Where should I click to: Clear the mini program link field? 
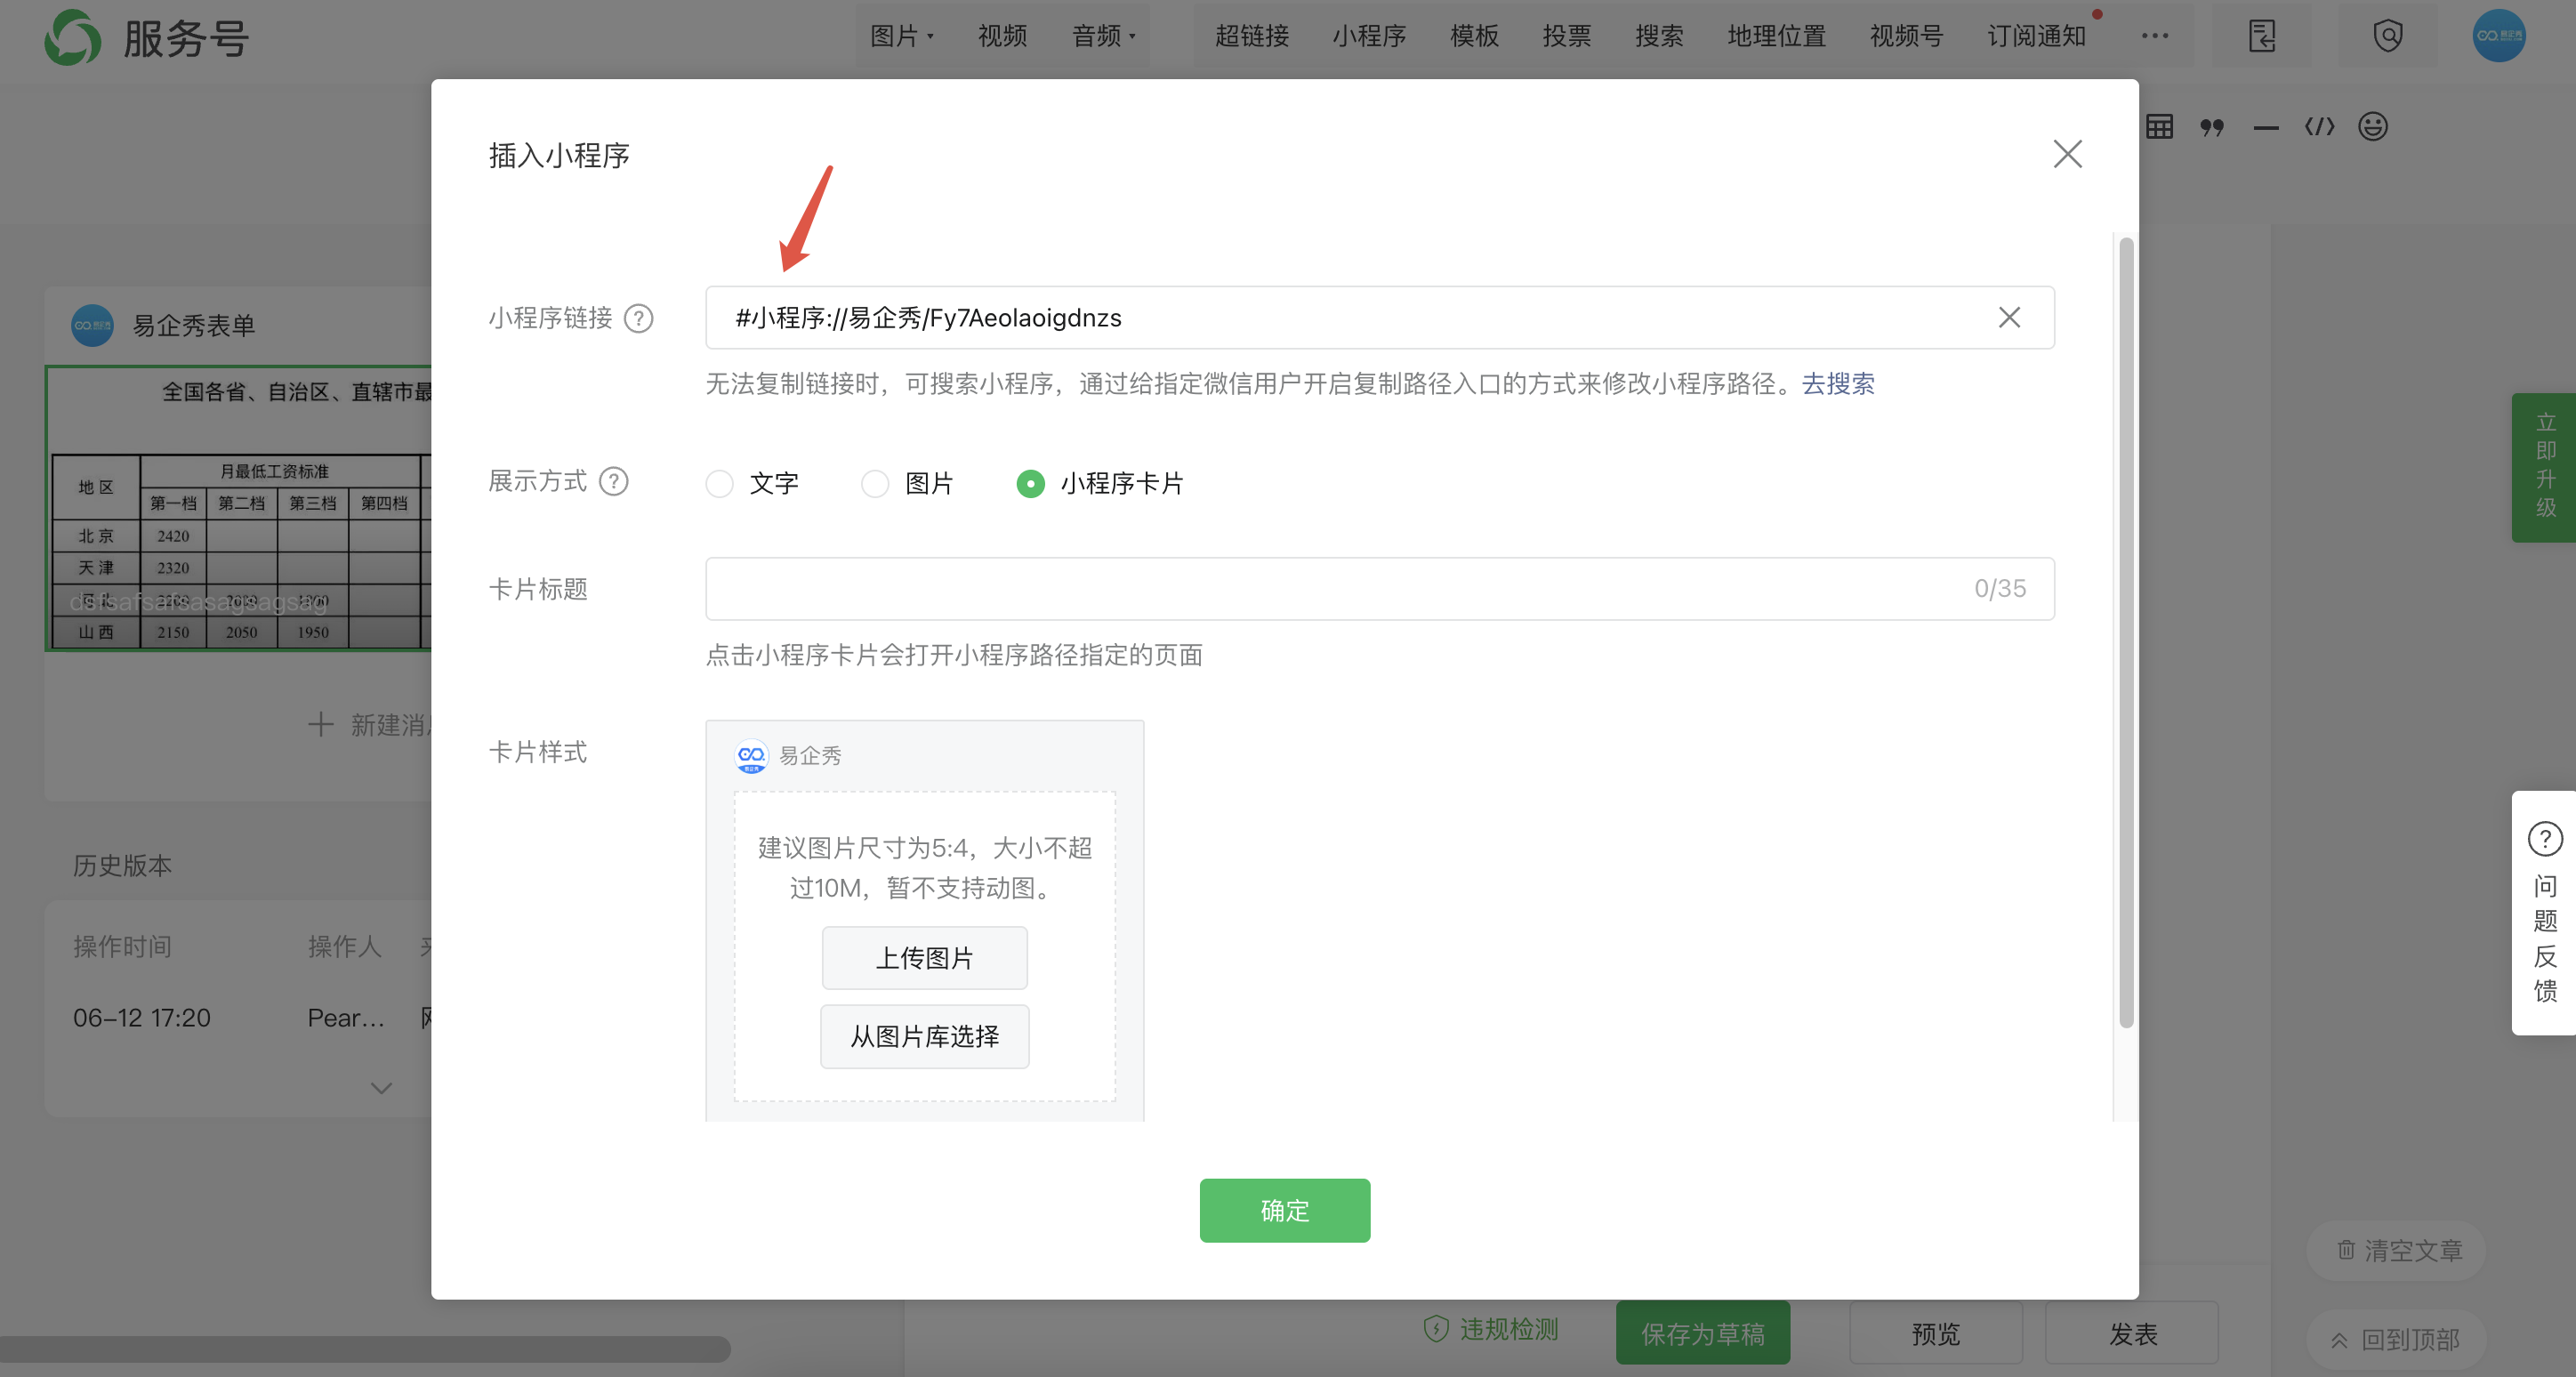click(2009, 317)
